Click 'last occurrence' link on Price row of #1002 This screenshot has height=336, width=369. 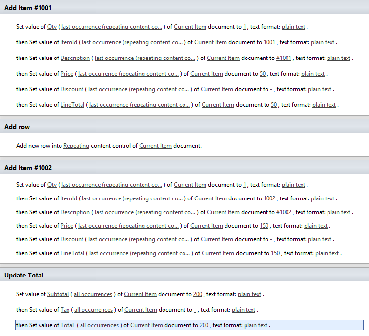click(x=128, y=226)
